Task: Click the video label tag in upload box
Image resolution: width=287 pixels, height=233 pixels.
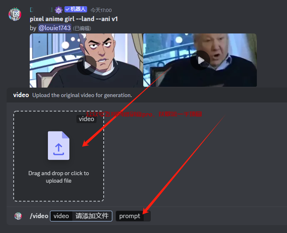Action: [86, 119]
